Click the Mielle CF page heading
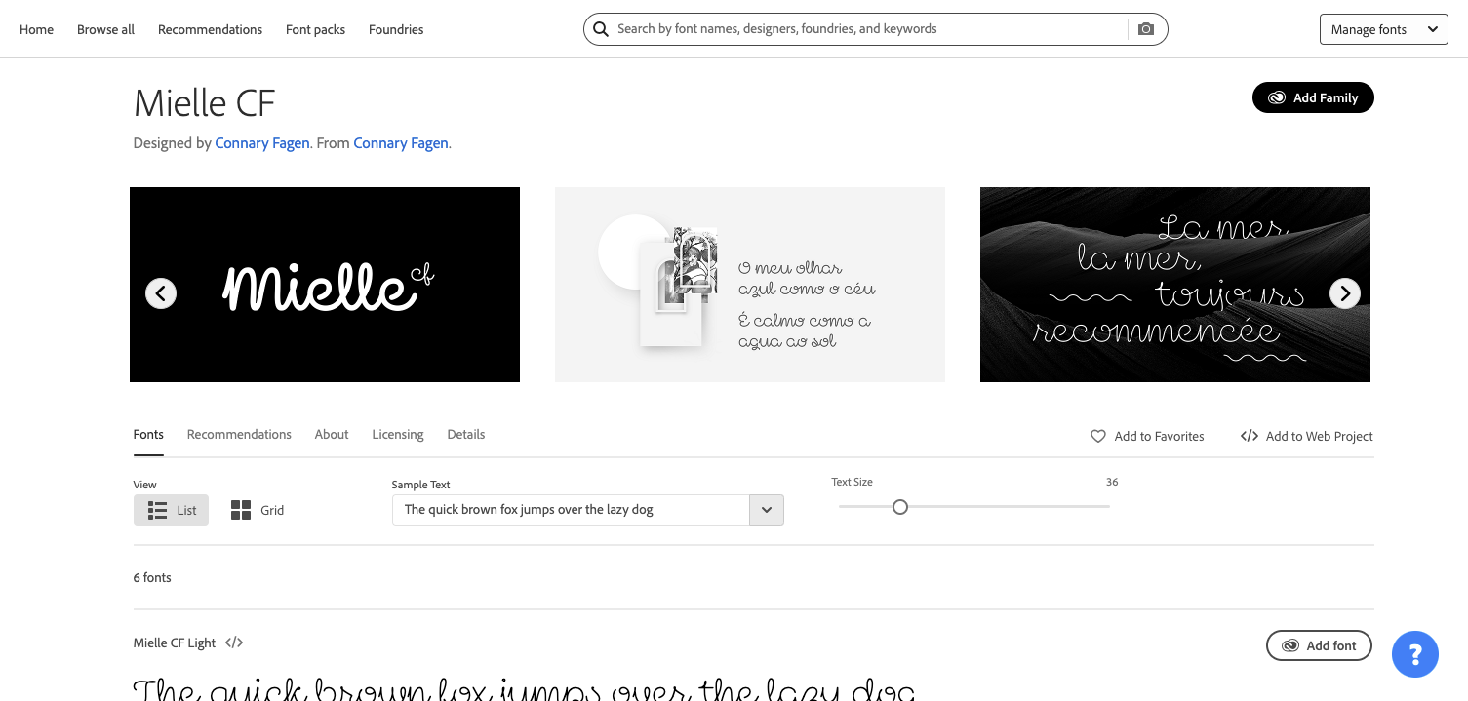 205,102
